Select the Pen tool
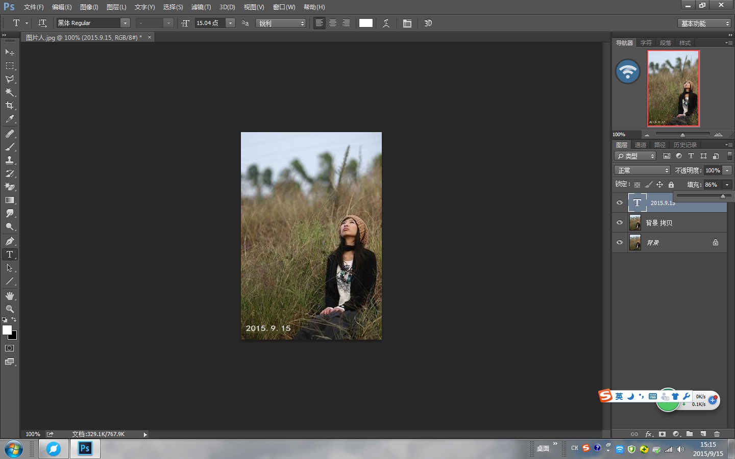This screenshot has width=735, height=459. point(10,241)
